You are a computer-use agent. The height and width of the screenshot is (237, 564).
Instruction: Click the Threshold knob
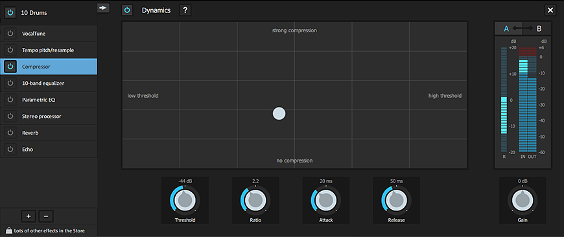(185, 201)
